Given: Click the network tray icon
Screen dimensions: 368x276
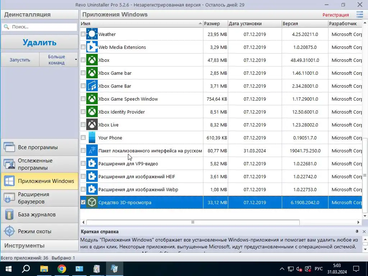Looking at the screenshot, I should [x=291, y=269].
